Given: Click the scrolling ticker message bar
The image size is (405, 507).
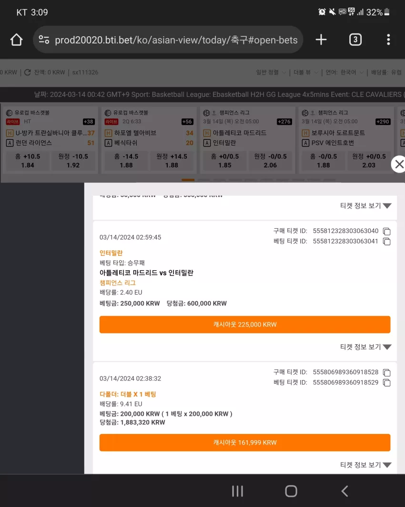Looking at the screenshot, I should pos(202,95).
